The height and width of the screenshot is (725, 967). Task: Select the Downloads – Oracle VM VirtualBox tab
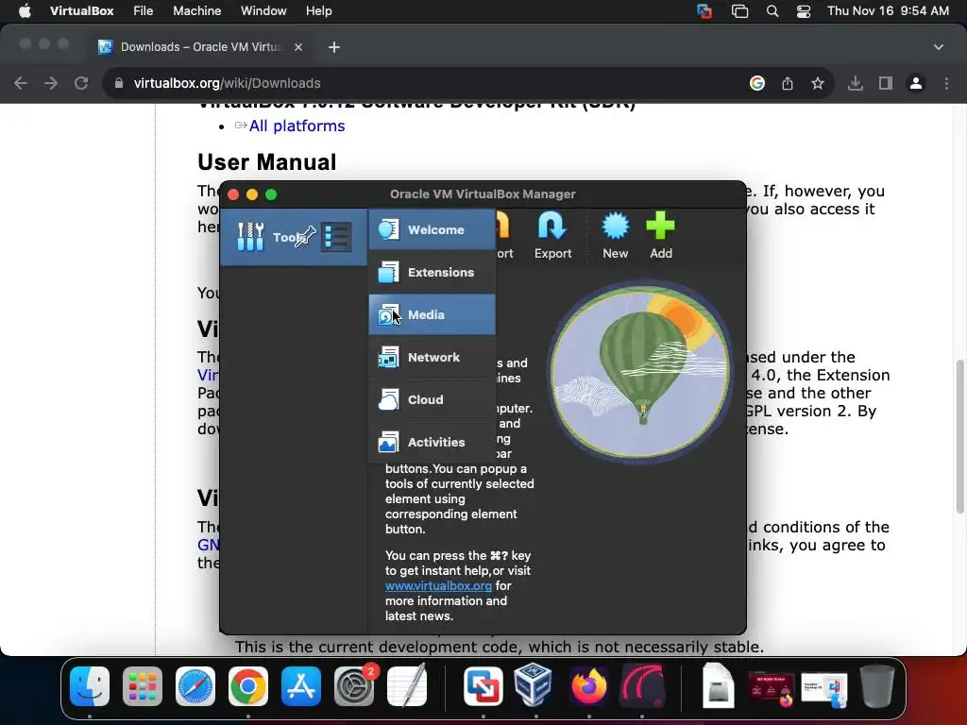point(200,47)
